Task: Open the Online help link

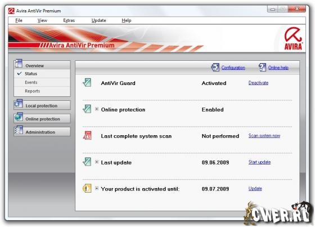Action: pos(278,68)
